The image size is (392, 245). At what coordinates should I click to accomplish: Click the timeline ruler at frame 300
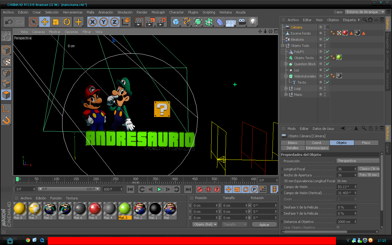point(135,179)
